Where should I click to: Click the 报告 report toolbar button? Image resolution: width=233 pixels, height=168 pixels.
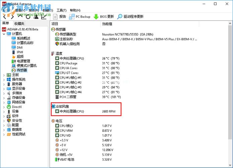pos(59,16)
